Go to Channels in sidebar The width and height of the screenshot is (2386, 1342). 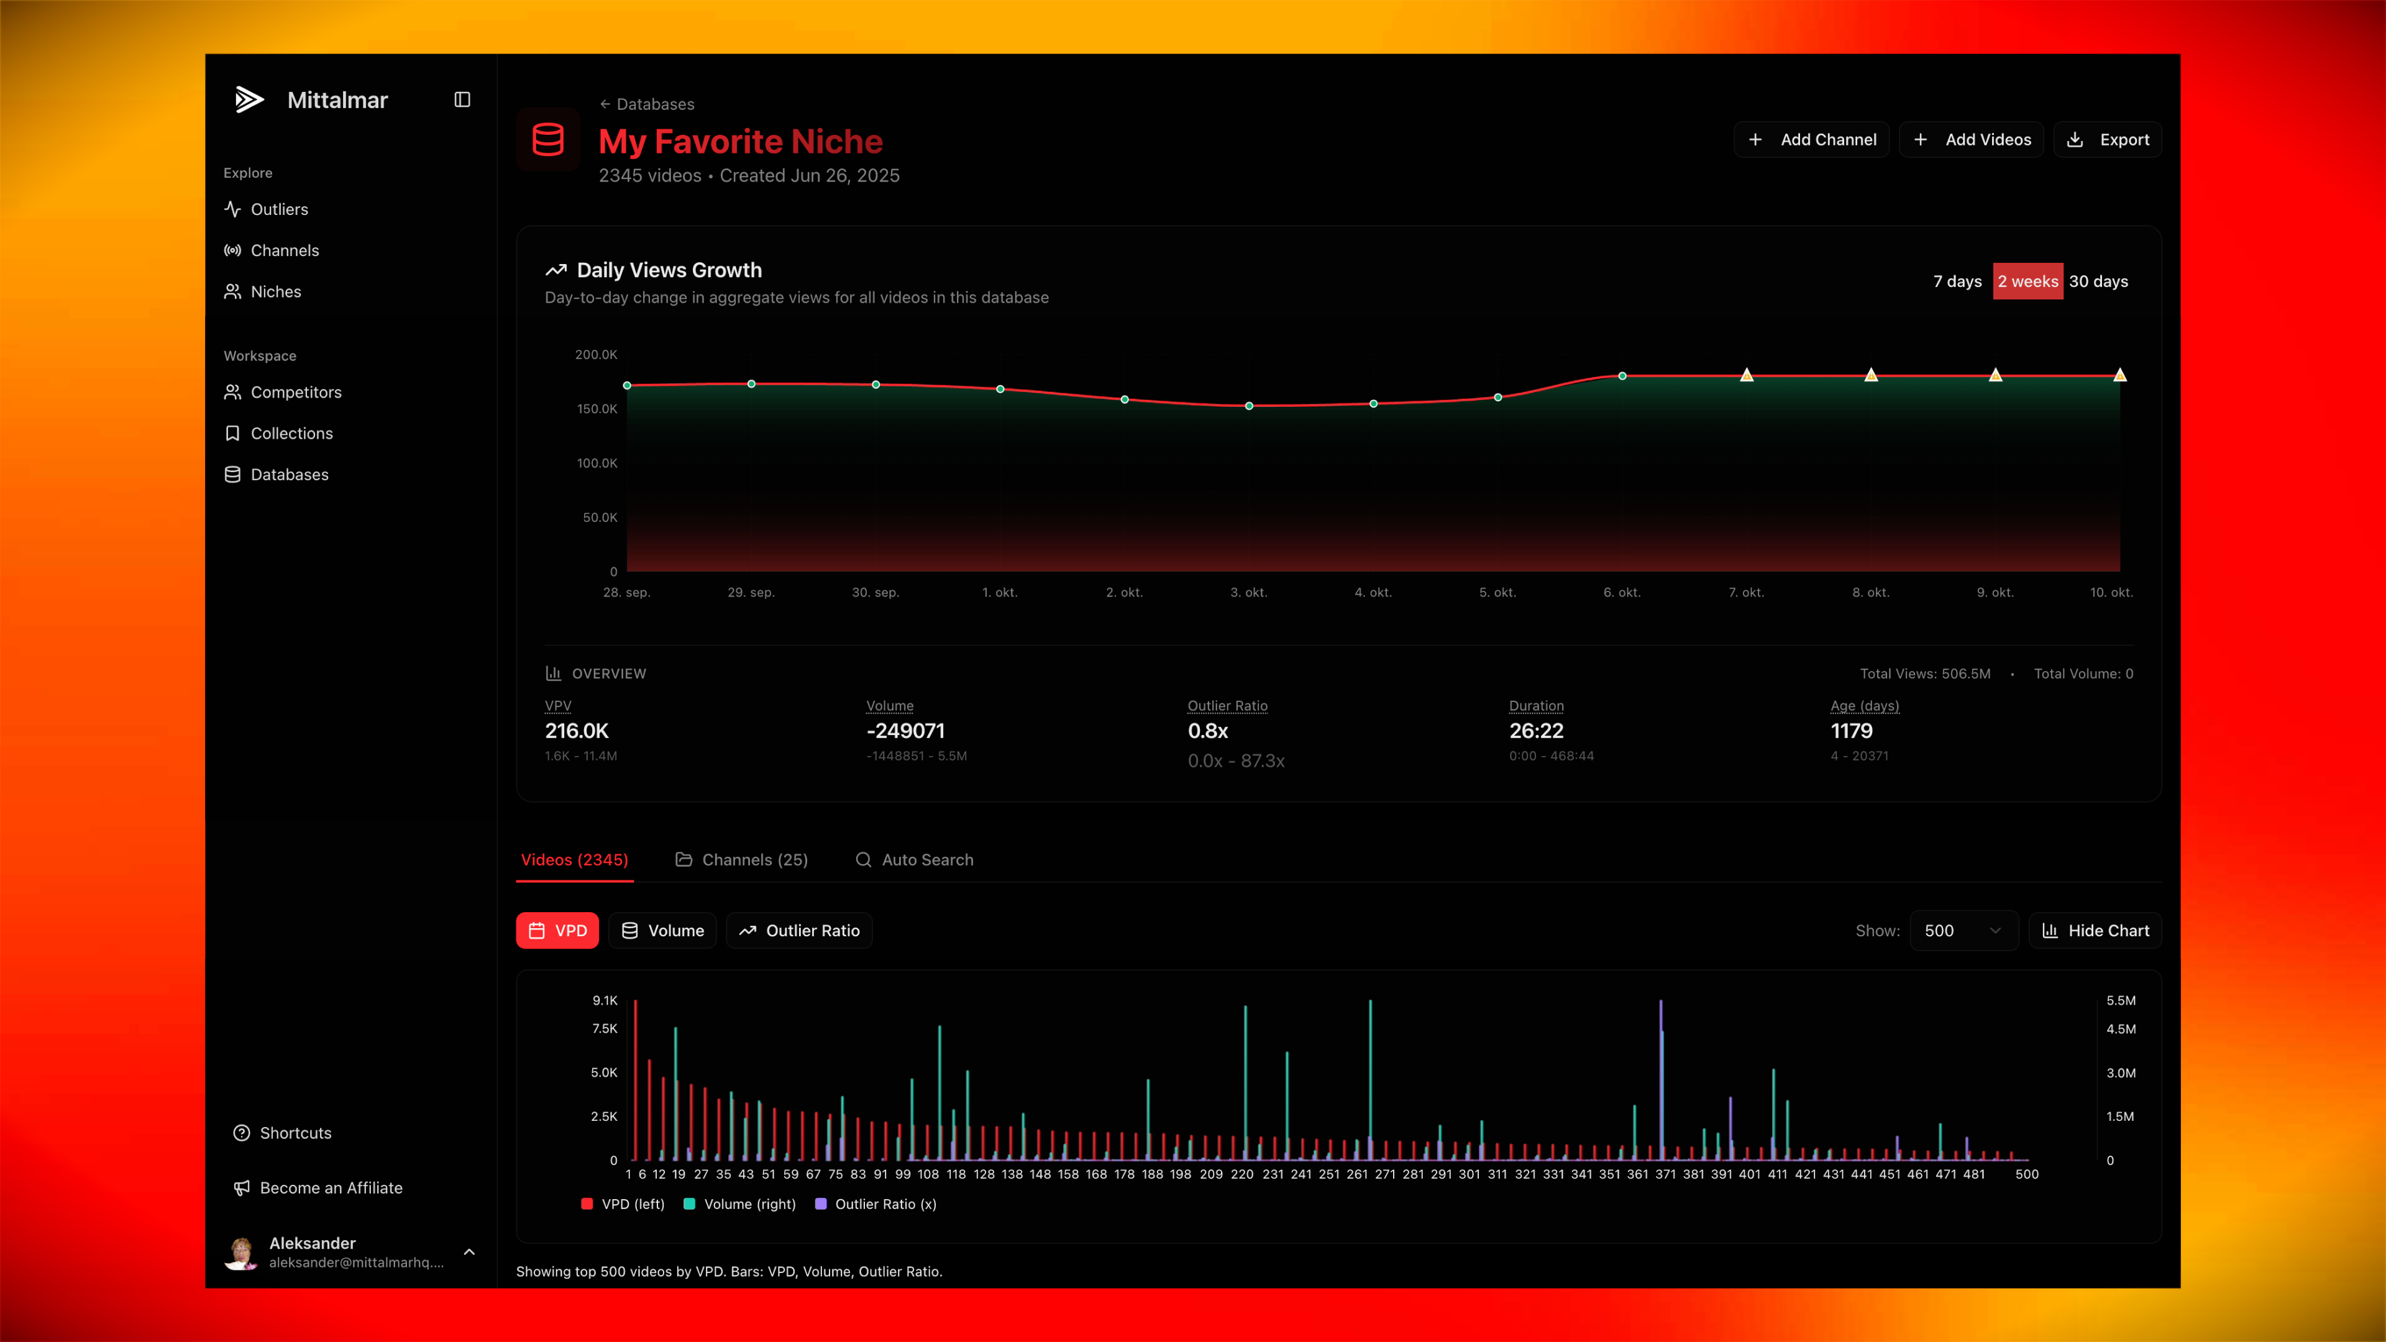285,250
